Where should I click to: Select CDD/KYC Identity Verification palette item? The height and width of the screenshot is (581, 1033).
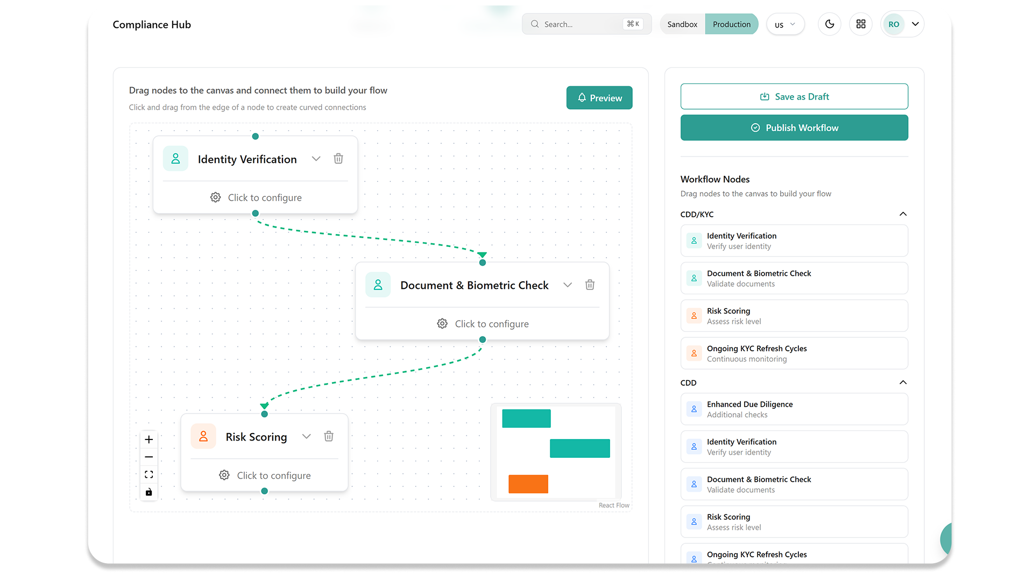click(794, 240)
